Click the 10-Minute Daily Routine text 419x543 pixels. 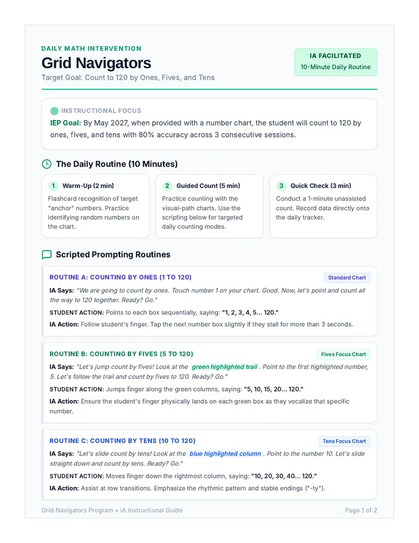tap(335, 67)
